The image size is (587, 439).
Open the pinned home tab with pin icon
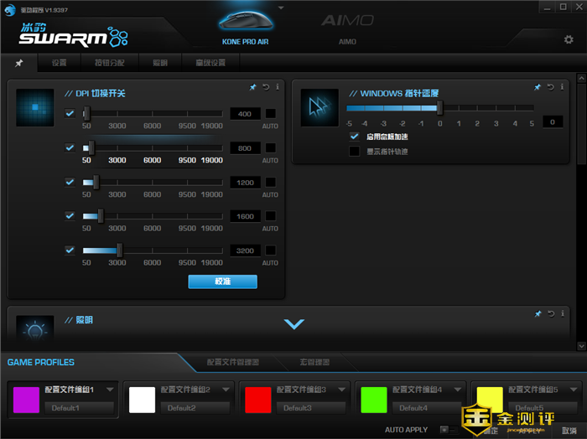pyautogui.click(x=19, y=63)
